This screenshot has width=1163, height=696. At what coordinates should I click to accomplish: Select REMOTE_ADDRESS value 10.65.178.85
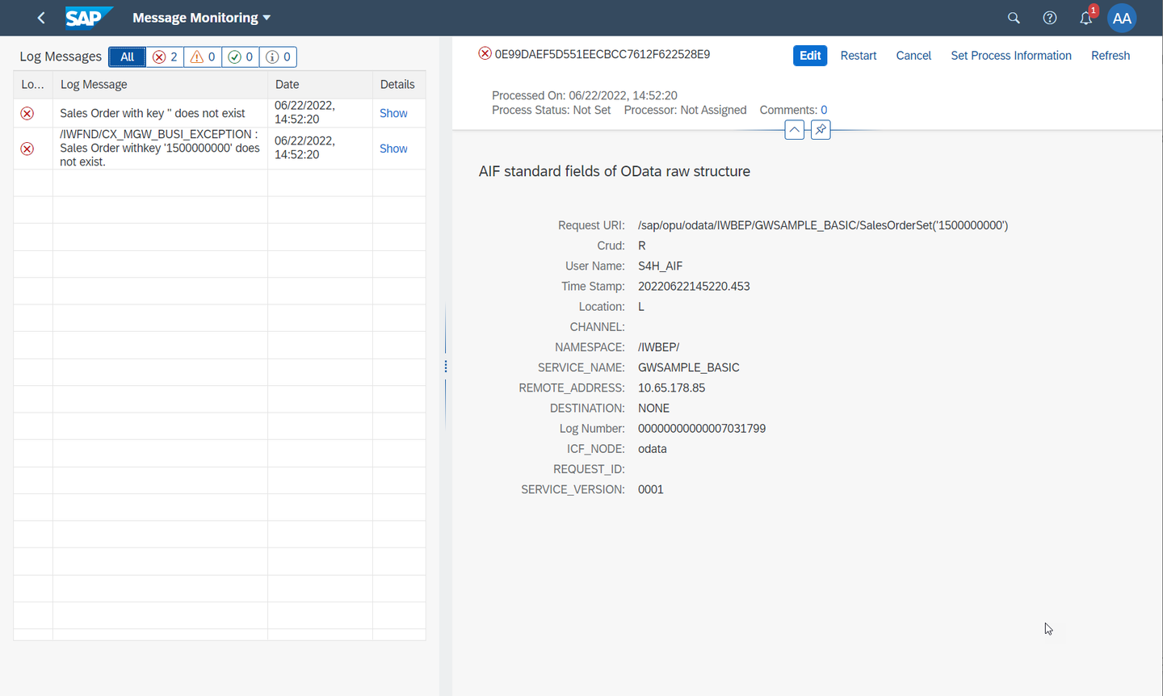click(x=671, y=388)
